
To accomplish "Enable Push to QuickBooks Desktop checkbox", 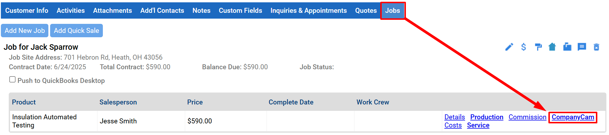I will 12,79.
